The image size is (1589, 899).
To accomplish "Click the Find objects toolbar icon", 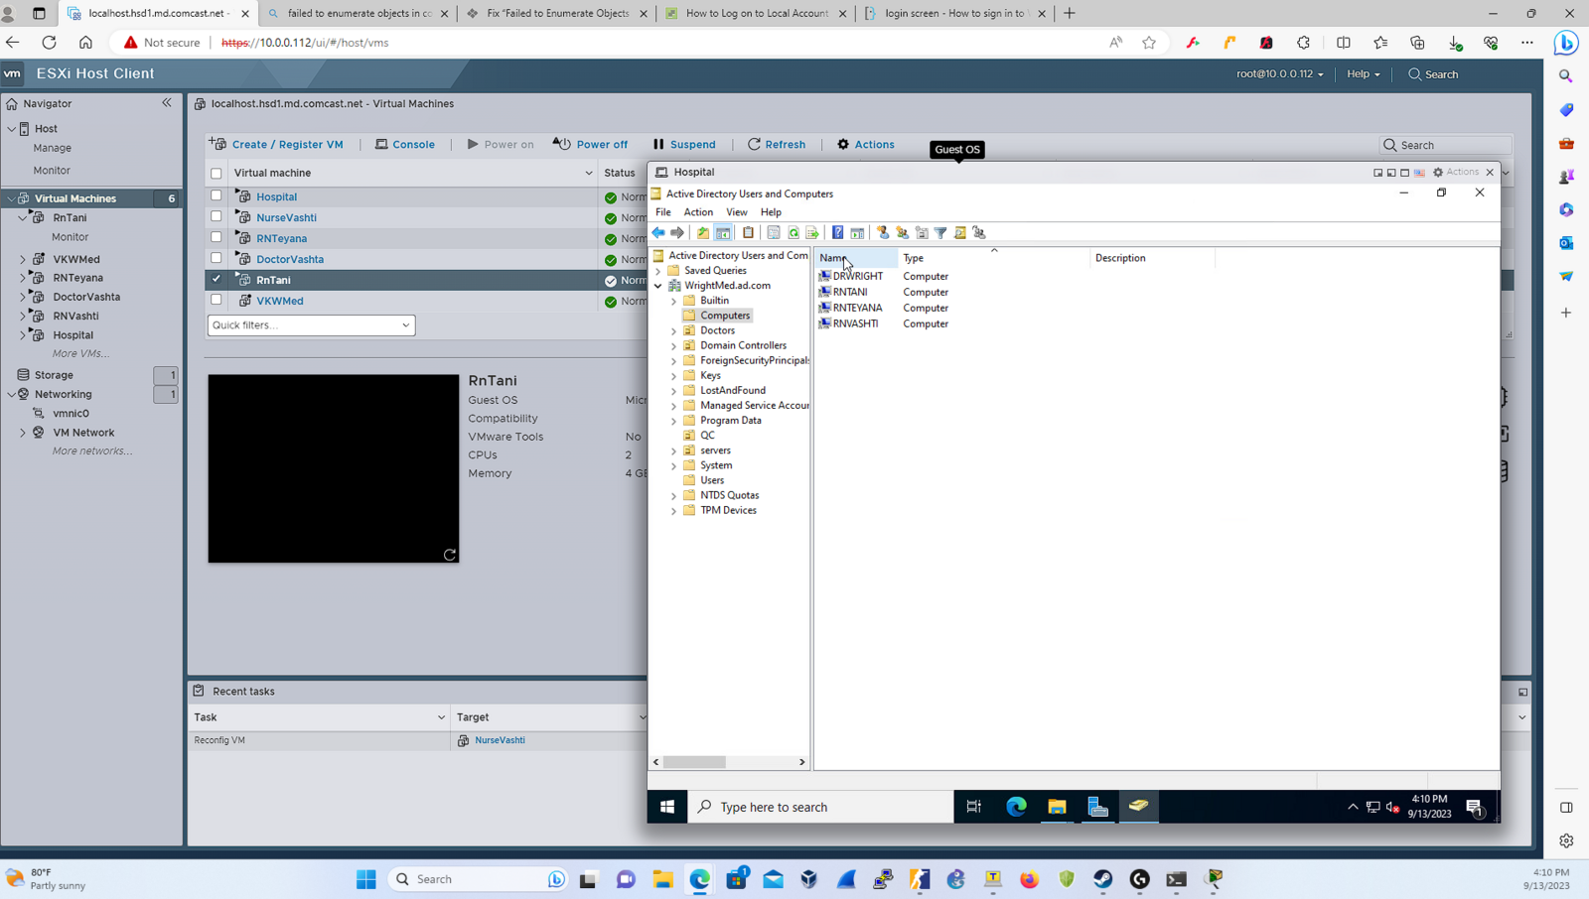I will [x=960, y=233].
